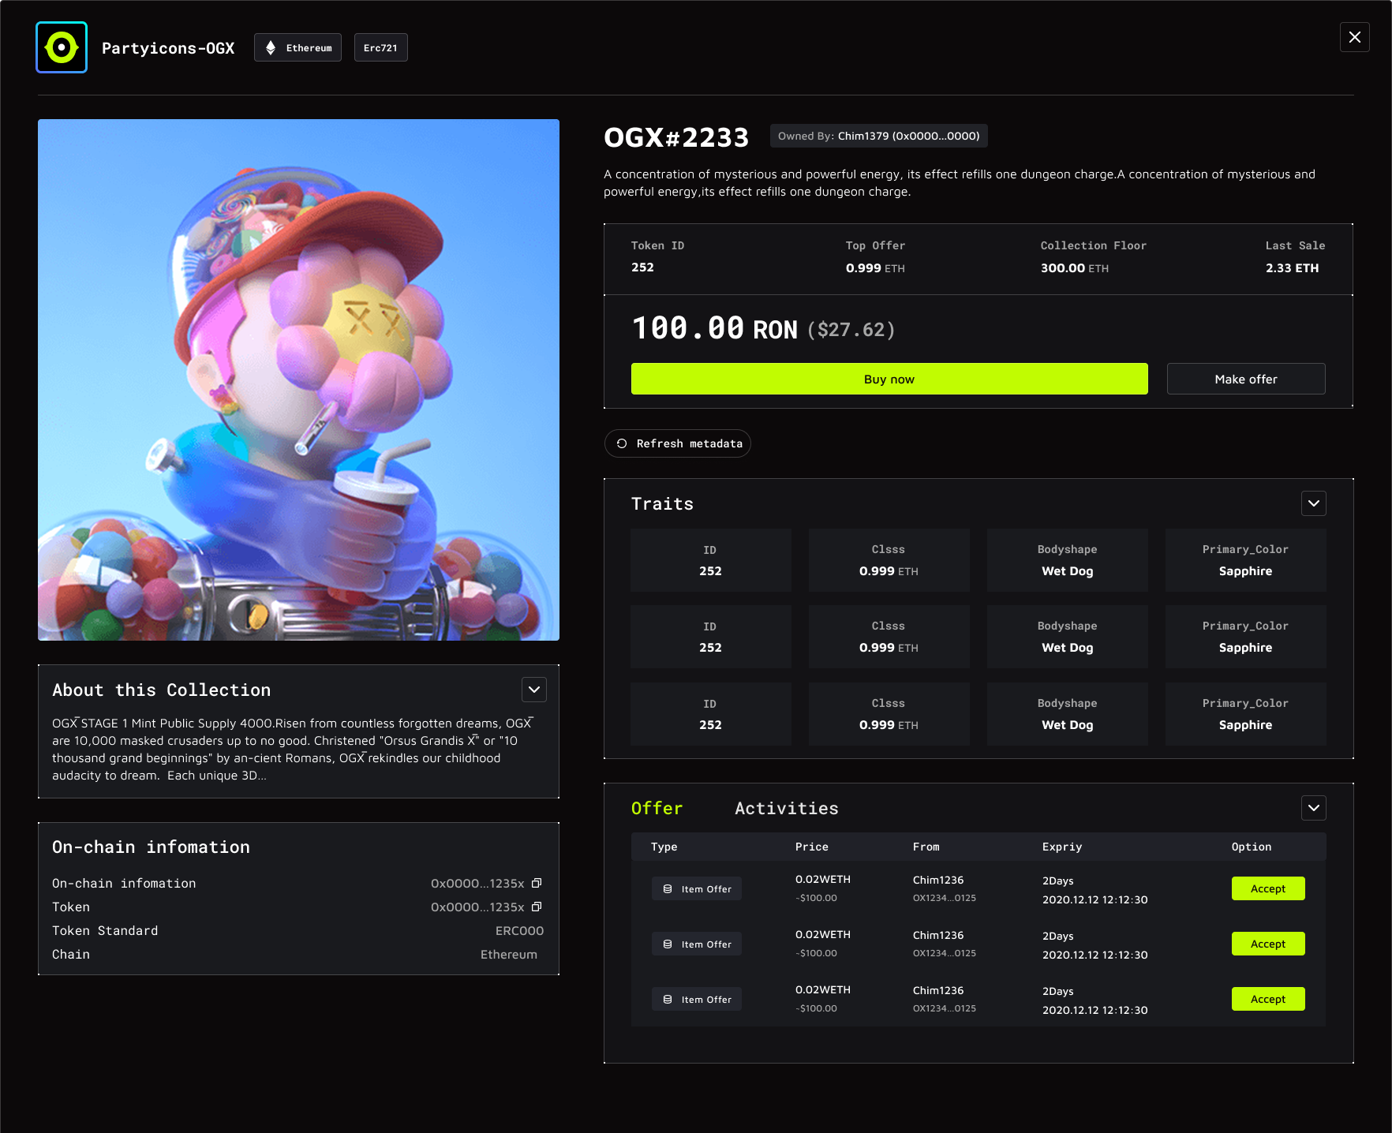1392x1133 pixels.
Task: Select first-row Clsss 0.999 ETH trait
Action: coord(889,560)
